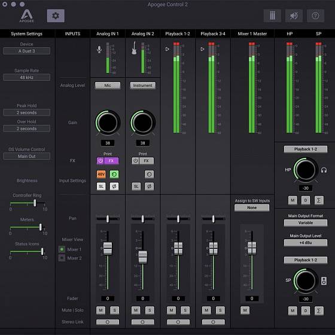
Task: Open the Assign to SW Inputs None dropdown
Action: tap(252, 208)
